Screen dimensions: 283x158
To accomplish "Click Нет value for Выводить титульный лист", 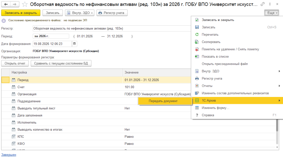I will point(127,108).
